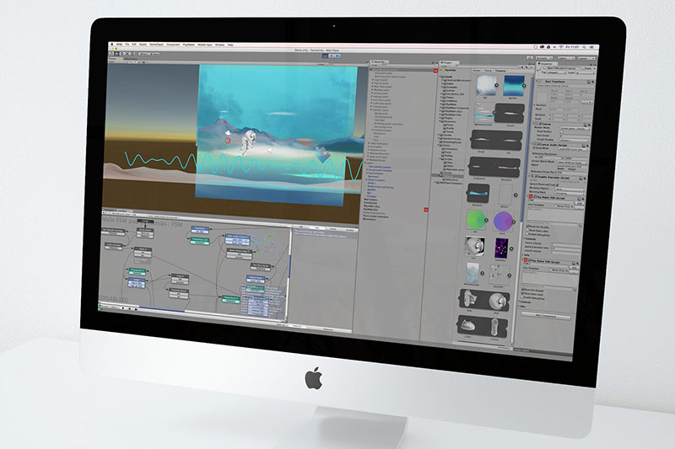The width and height of the screenshot is (675, 449).
Task: Select the Move tool in toolbar
Action: [116, 54]
